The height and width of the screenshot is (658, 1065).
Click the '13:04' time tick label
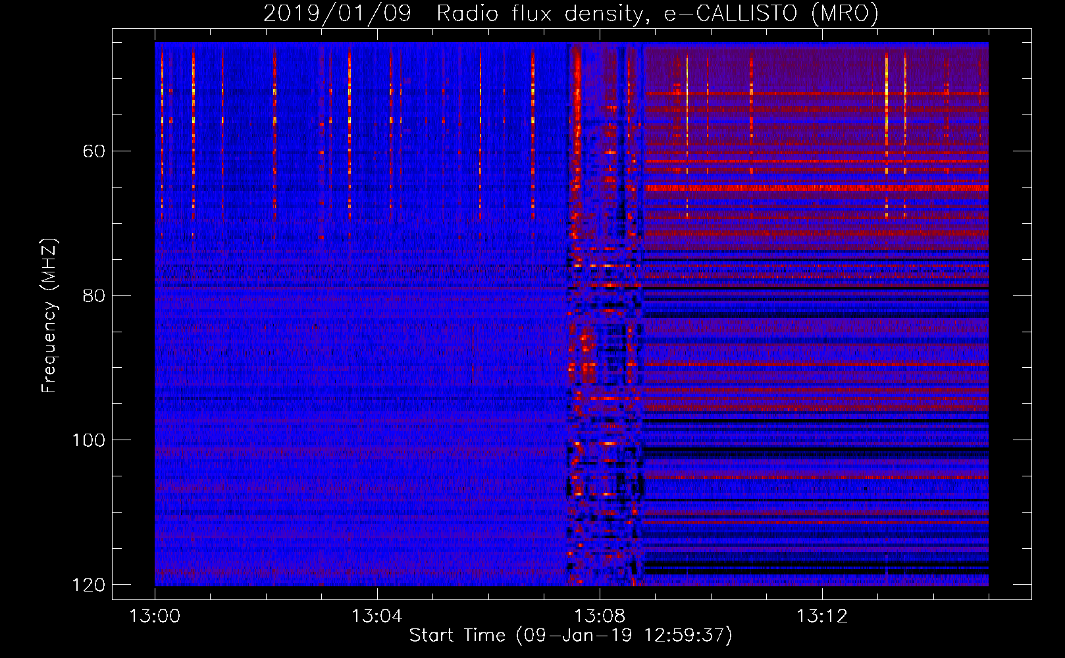pyautogui.click(x=377, y=617)
